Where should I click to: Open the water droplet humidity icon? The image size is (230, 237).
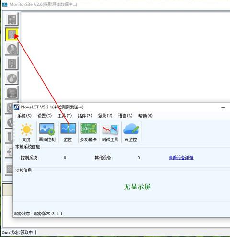(x=11, y=78)
